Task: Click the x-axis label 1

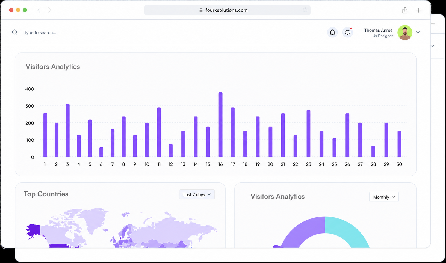Action: [45, 164]
